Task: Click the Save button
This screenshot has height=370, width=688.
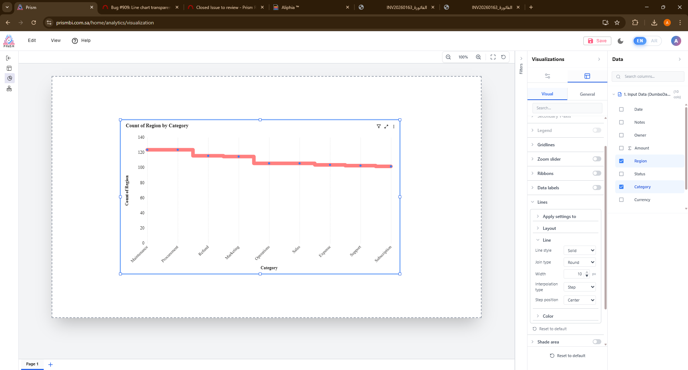Action: 597,41
